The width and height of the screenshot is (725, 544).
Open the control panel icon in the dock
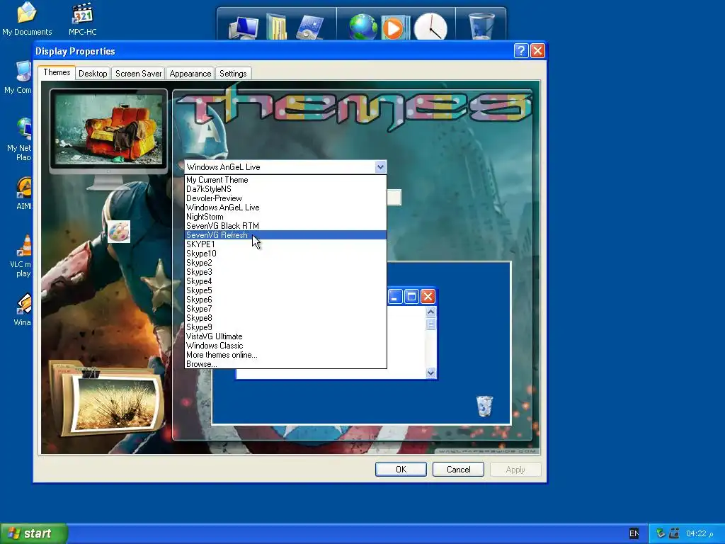pos(310,28)
